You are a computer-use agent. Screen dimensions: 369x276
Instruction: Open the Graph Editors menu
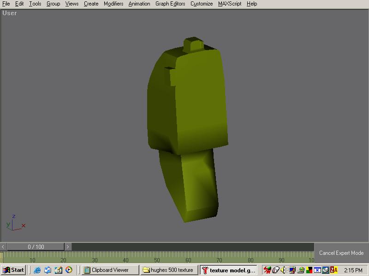[x=170, y=4]
